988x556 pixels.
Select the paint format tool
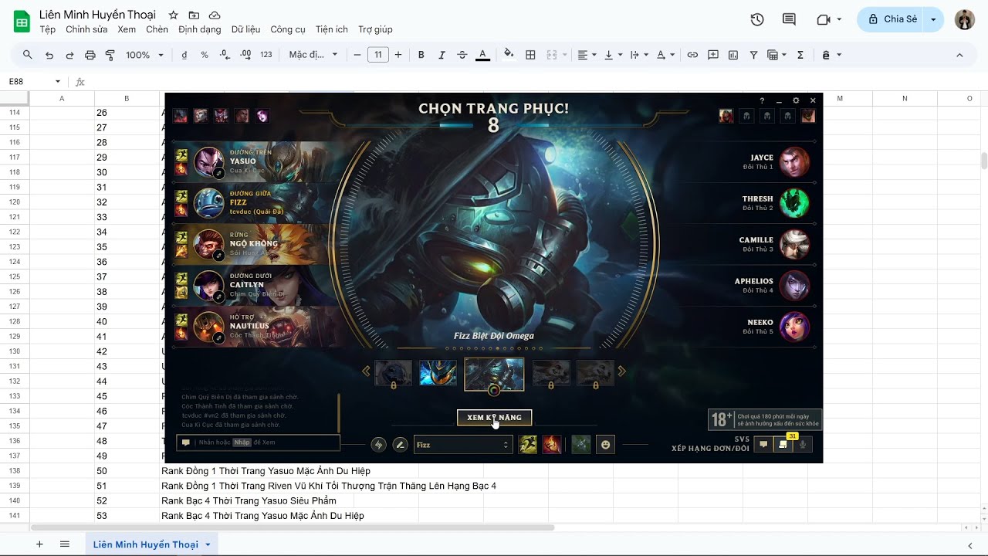pyautogui.click(x=110, y=55)
